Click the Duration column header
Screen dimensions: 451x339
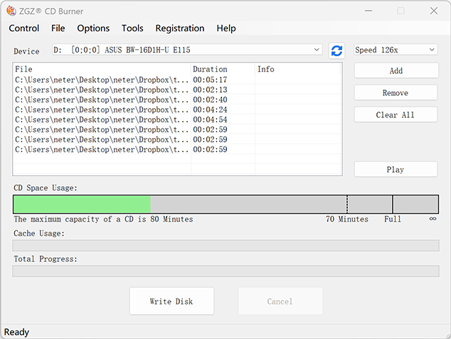223,69
